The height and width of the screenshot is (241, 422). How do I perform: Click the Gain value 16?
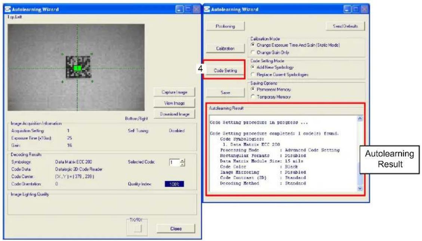(x=70, y=145)
